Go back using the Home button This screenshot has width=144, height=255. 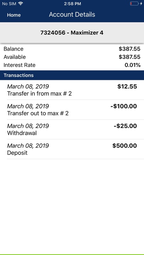(x=14, y=15)
